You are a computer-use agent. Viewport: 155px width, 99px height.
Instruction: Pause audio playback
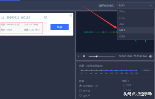pyautogui.click(x=79, y=56)
